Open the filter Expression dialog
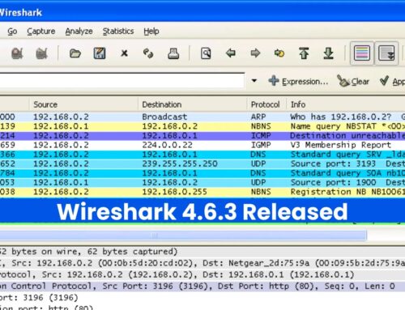405x310 pixels. 299,81
